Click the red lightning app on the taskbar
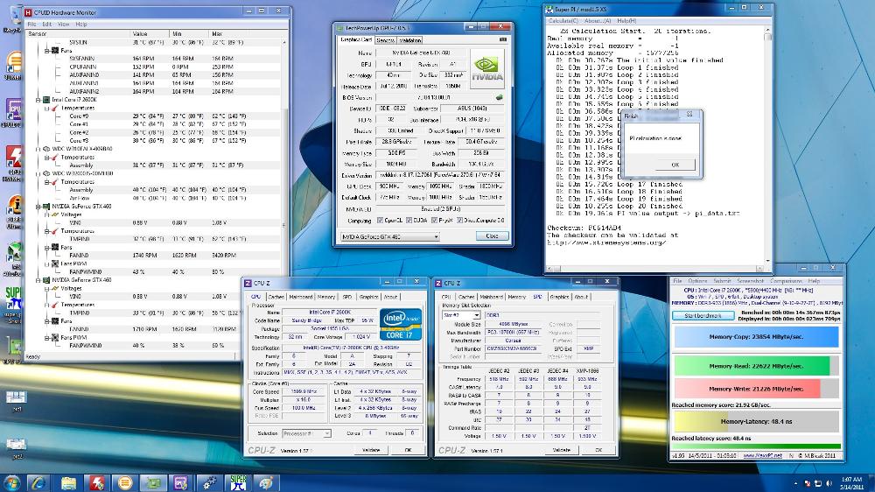875x492 pixels. tap(96, 482)
